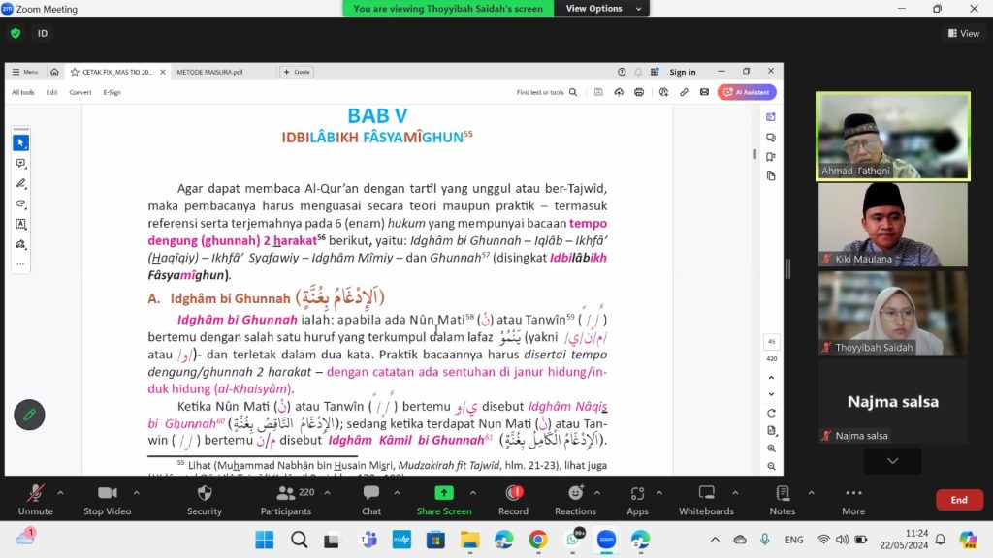The image size is (993, 558).
Task: Open the View Options dropdown
Action: point(602,8)
